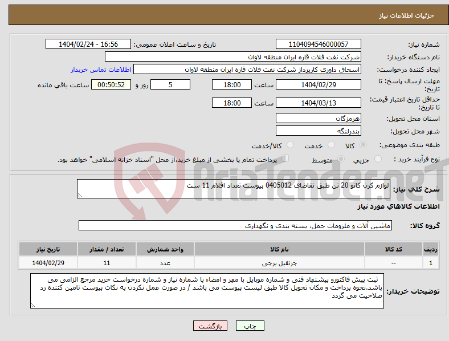This screenshot has width=449, height=341.
Task: Click the request creator name field
Action: pos(247,70)
